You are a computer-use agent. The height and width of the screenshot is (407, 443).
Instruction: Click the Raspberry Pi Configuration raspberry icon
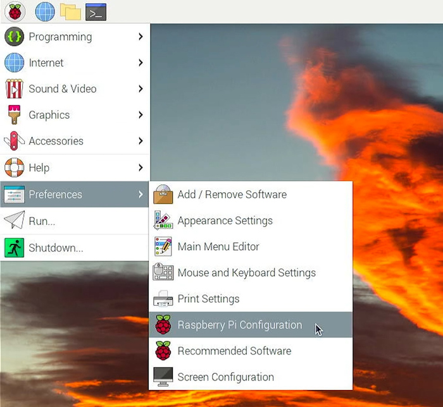click(163, 325)
